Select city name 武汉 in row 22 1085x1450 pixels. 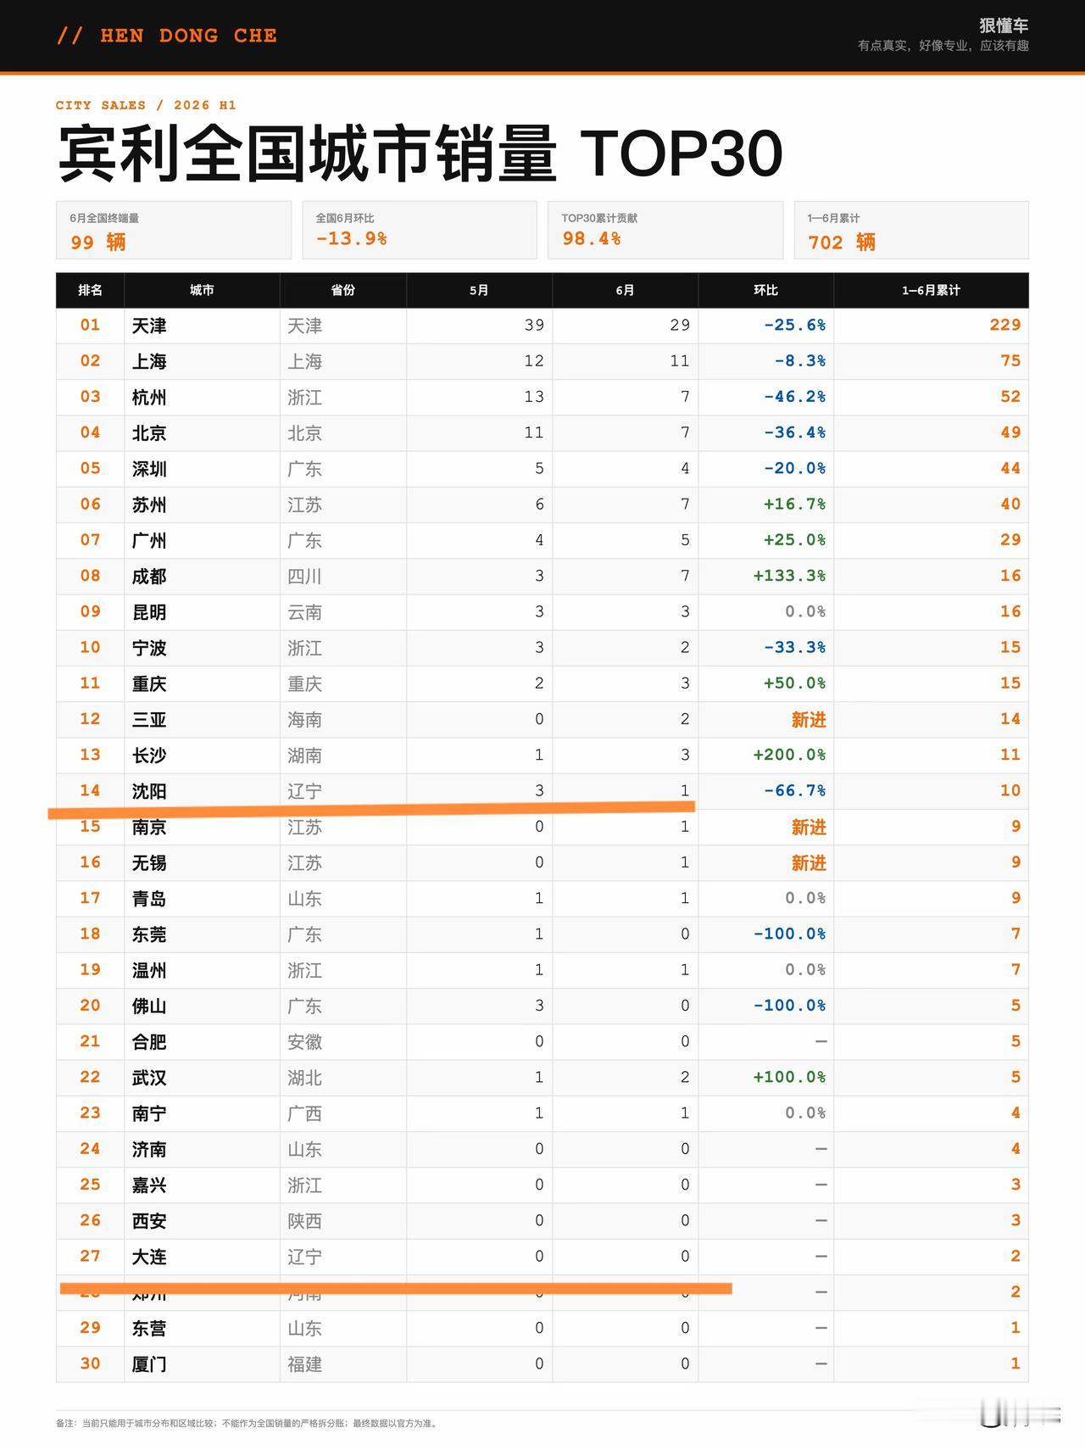pyautogui.click(x=149, y=1078)
